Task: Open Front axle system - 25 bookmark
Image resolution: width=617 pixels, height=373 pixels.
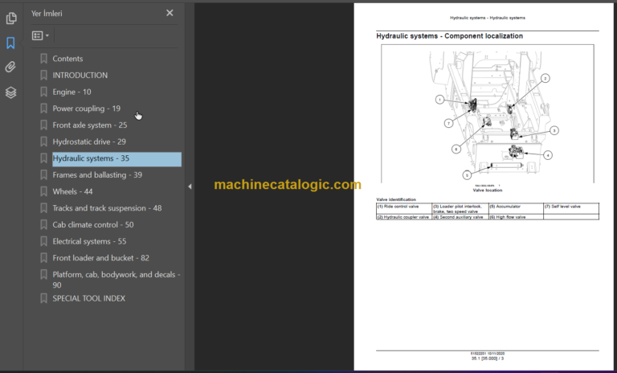Action: [x=90, y=125]
